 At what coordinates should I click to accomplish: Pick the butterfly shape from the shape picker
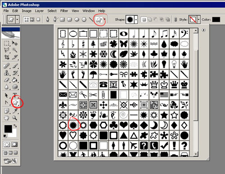click(x=124, y=44)
